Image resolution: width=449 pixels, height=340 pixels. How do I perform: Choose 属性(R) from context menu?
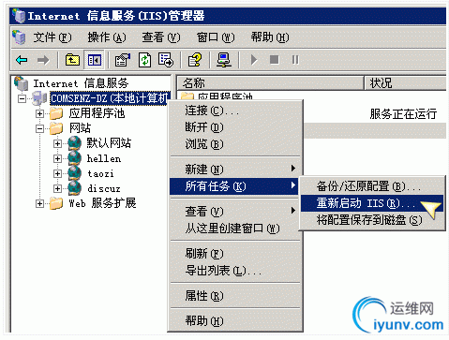[x=235, y=295]
